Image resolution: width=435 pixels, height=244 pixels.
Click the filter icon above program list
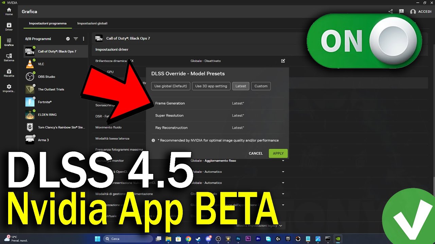pyautogui.click(x=76, y=39)
